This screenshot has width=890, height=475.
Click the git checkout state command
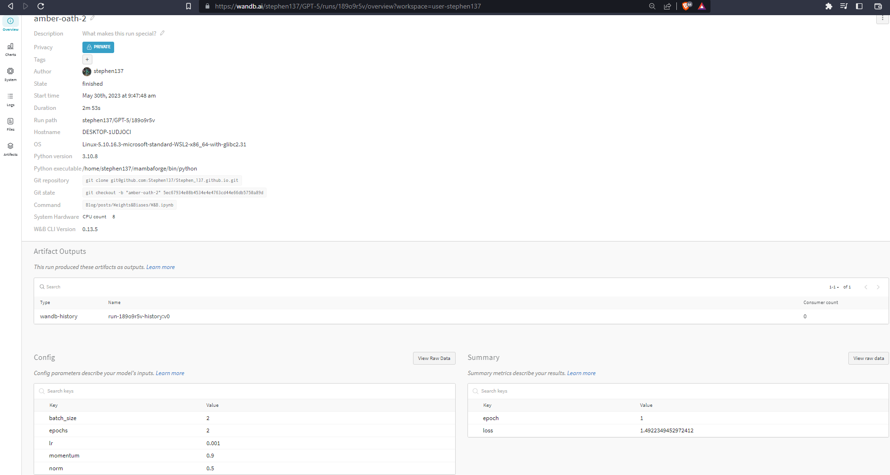pyautogui.click(x=174, y=193)
